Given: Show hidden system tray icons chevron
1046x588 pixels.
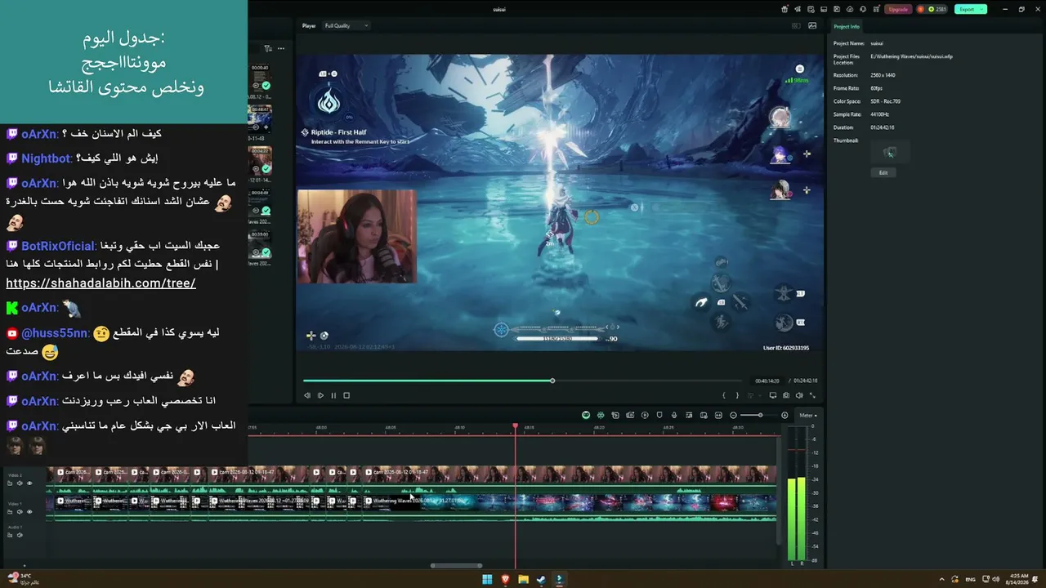Looking at the screenshot, I should [x=942, y=580].
